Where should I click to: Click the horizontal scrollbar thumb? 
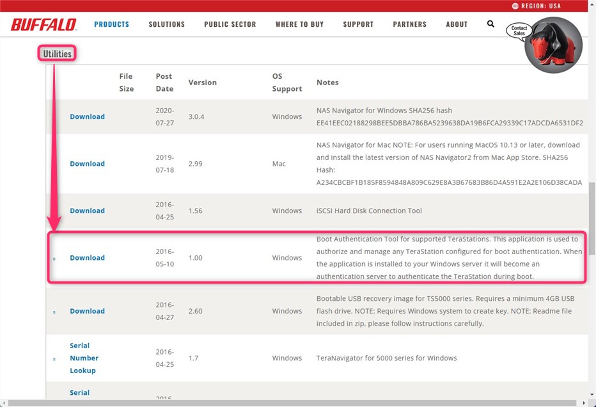pos(292,403)
